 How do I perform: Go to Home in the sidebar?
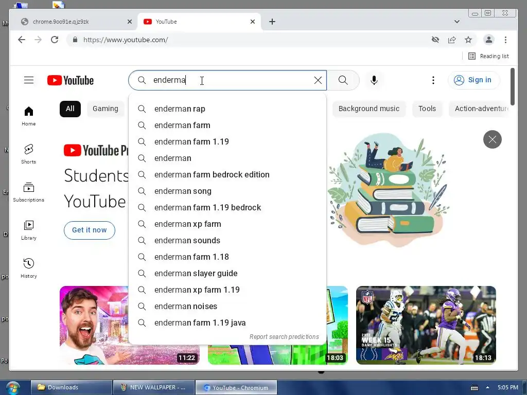coord(29,116)
